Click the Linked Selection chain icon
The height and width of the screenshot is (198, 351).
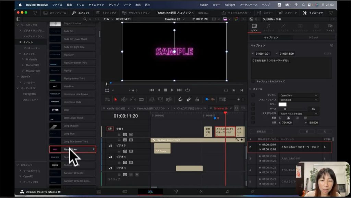coord(189,100)
